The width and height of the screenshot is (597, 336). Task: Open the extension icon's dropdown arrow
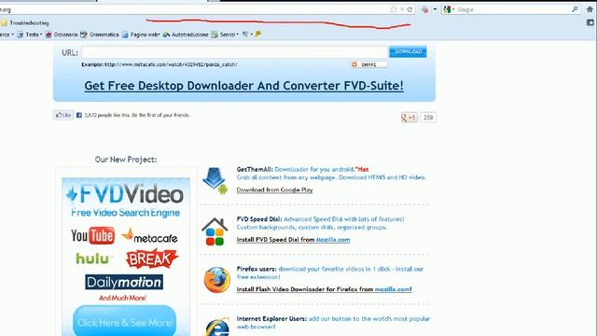coord(435,9)
